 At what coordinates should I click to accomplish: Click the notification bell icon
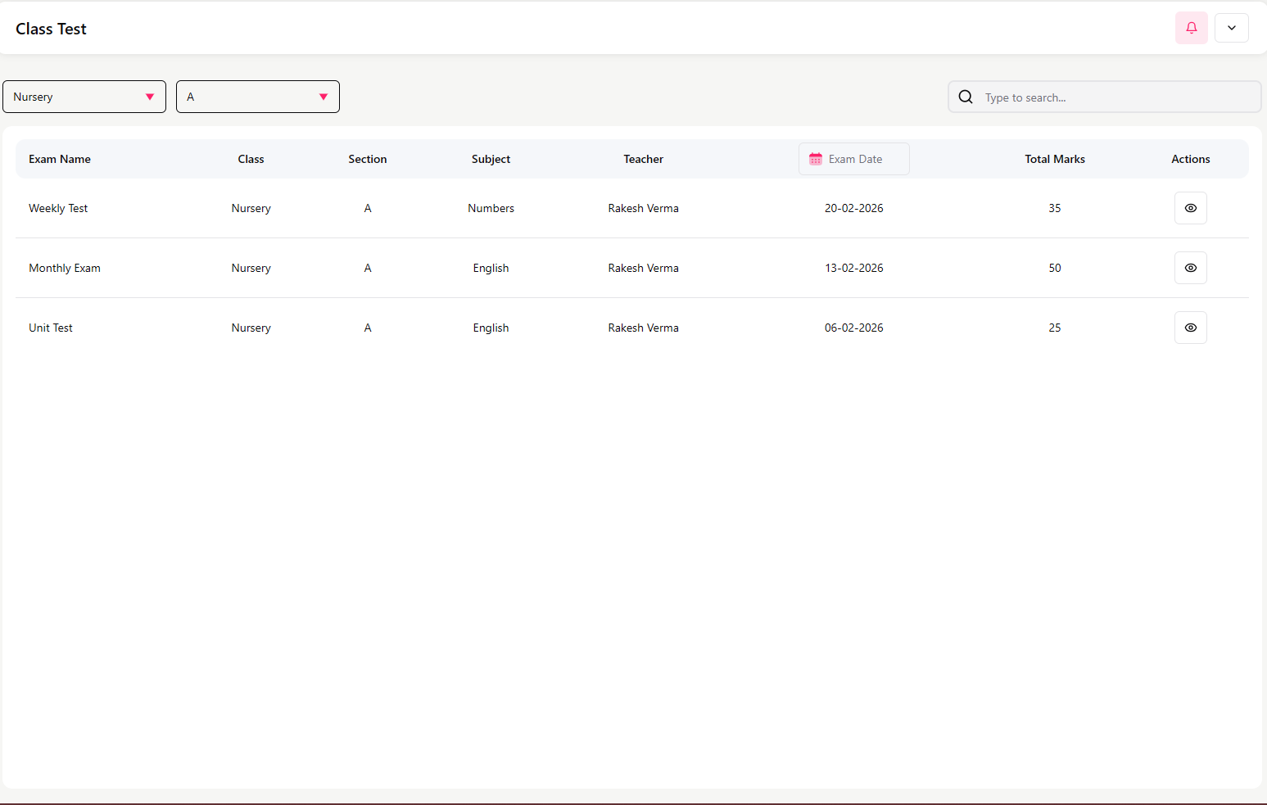click(1191, 28)
